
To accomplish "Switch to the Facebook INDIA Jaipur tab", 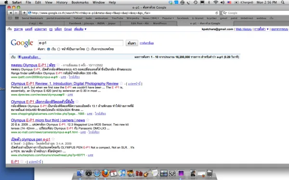I will point(92,24).
